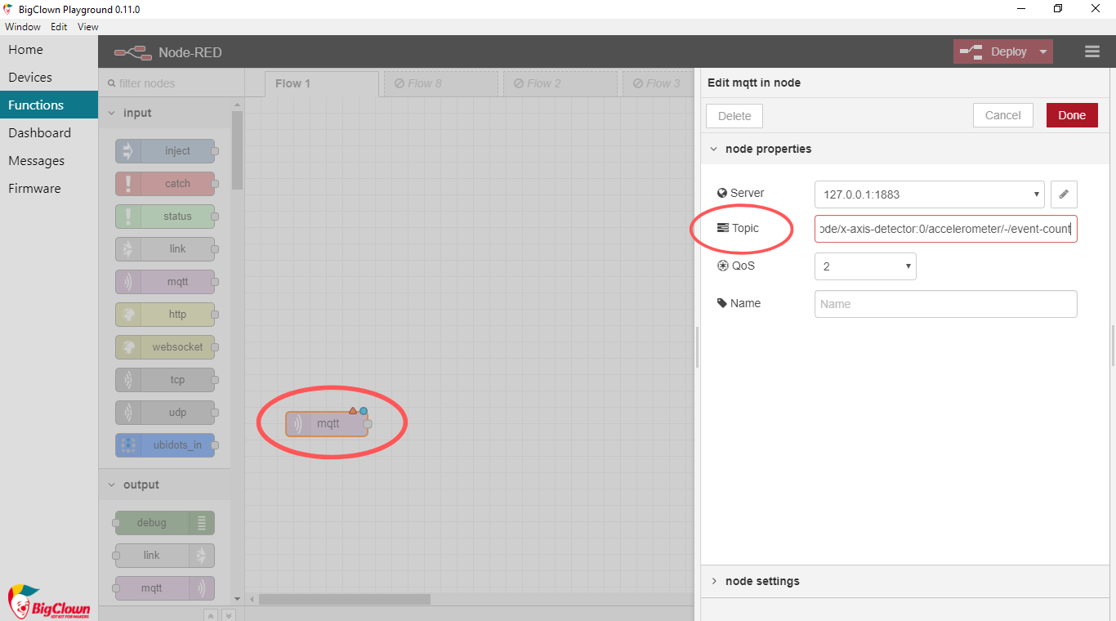Open the Node-RED hamburger menu
Image resolution: width=1116 pixels, height=621 pixels.
(x=1092, y=51)
